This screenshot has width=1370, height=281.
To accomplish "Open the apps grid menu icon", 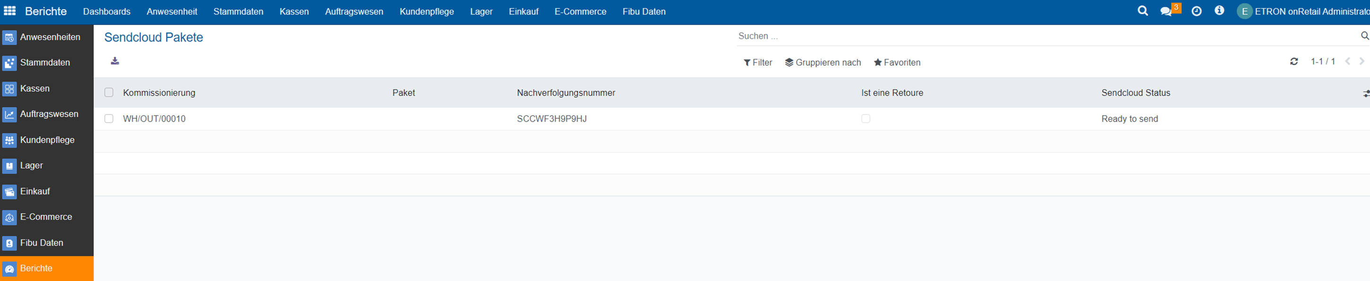I will click(9, 11).
